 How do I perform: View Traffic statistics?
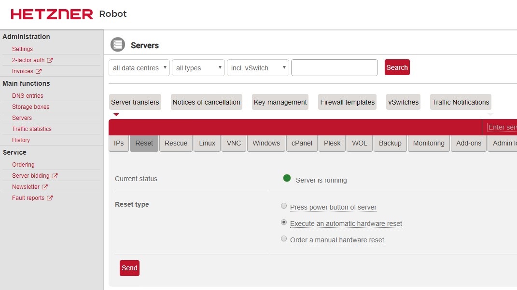click(32, 129)
